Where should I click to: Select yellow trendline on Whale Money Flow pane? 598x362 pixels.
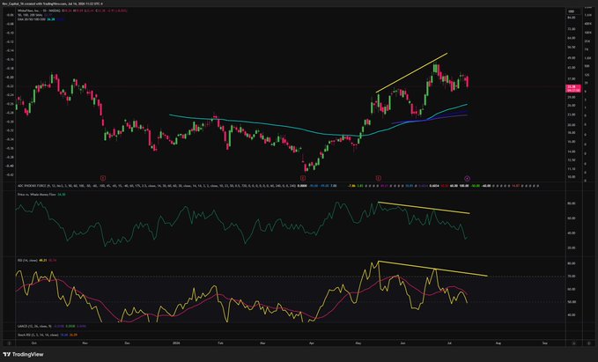pos(424,208)
